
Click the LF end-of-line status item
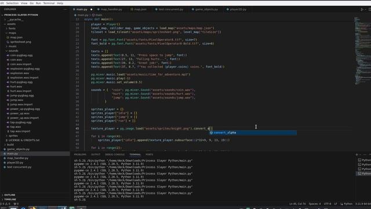point(336,204)
